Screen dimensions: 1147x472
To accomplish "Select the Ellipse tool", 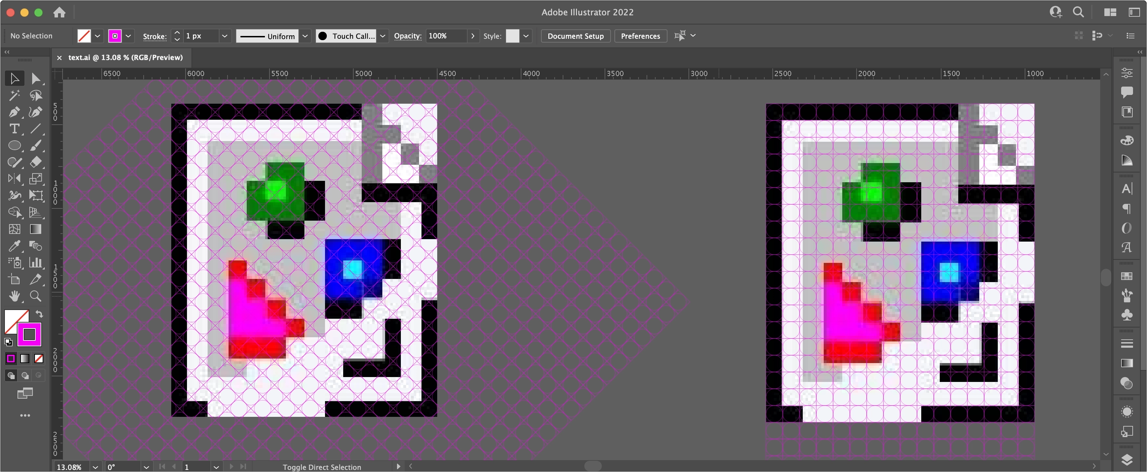I will (14, 146).
